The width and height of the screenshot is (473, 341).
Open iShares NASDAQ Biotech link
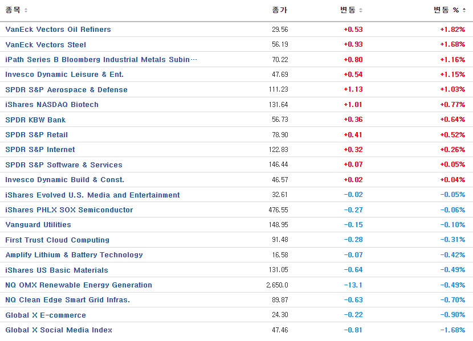coord(52,105)
